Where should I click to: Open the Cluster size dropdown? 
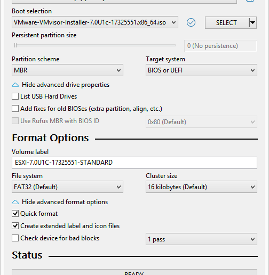point(201,187)
